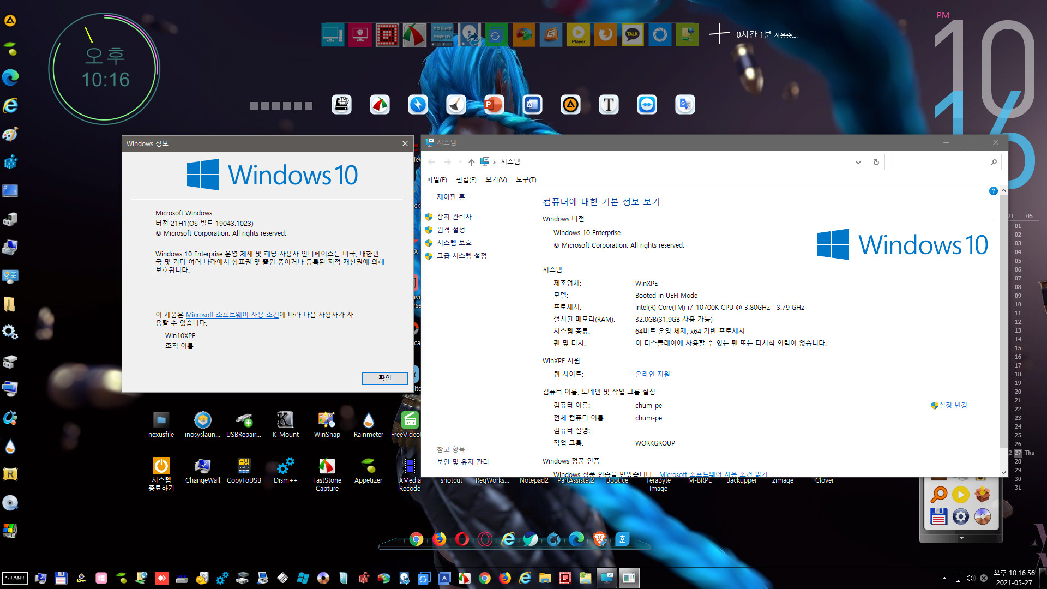Open Microsoft 소프트웨어 사용 조건 link in Windows 정보
The width and height of the screenshot is (1047, 589).
coord(232,315)
